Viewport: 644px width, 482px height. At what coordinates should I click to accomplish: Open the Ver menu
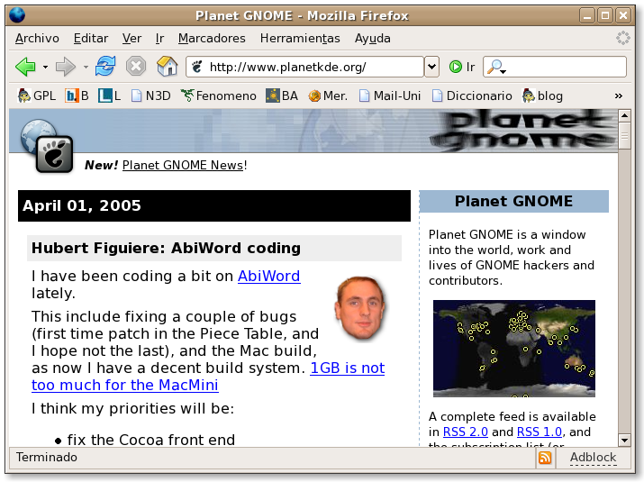pyautogui.click(x=132, y=38)
